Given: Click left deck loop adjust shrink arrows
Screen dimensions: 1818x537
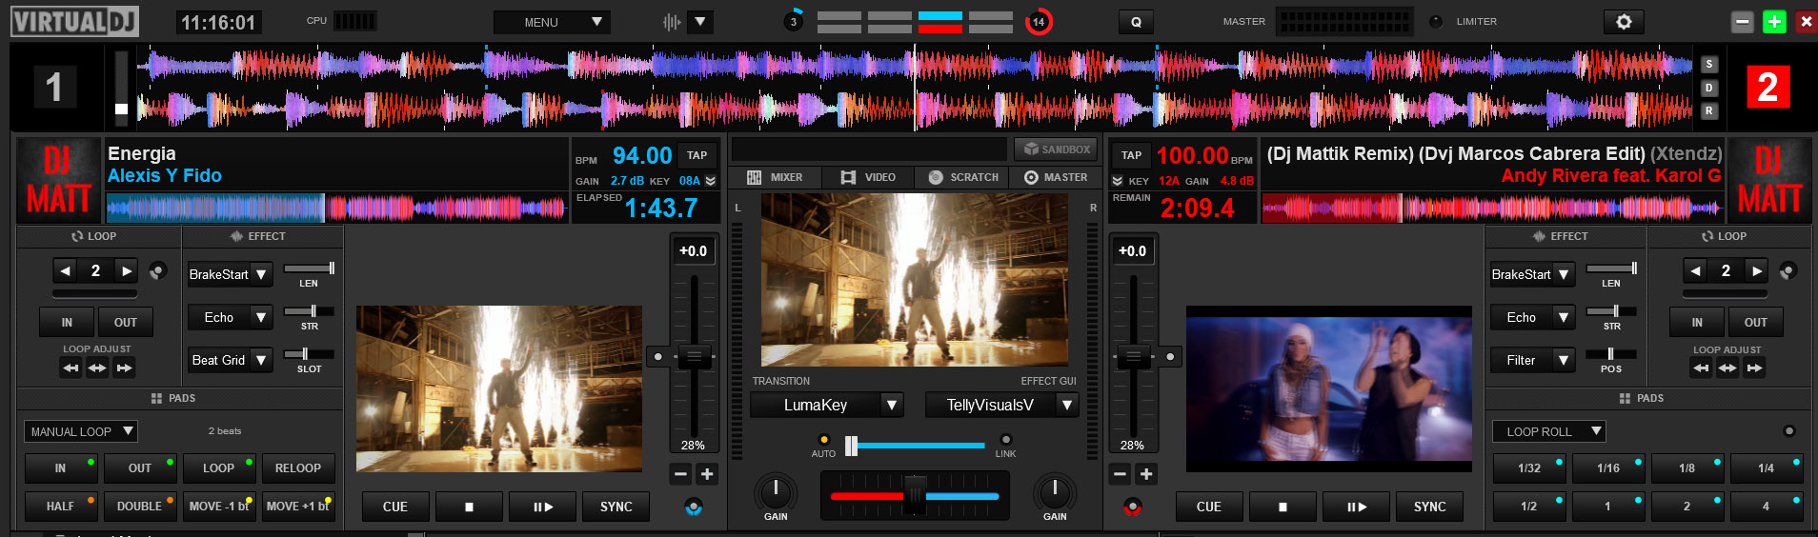Looking at the screenshot, I should tap(97, 368).
